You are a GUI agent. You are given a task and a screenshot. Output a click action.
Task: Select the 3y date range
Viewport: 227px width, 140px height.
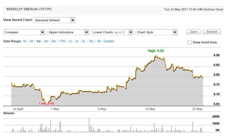[77, 41]
